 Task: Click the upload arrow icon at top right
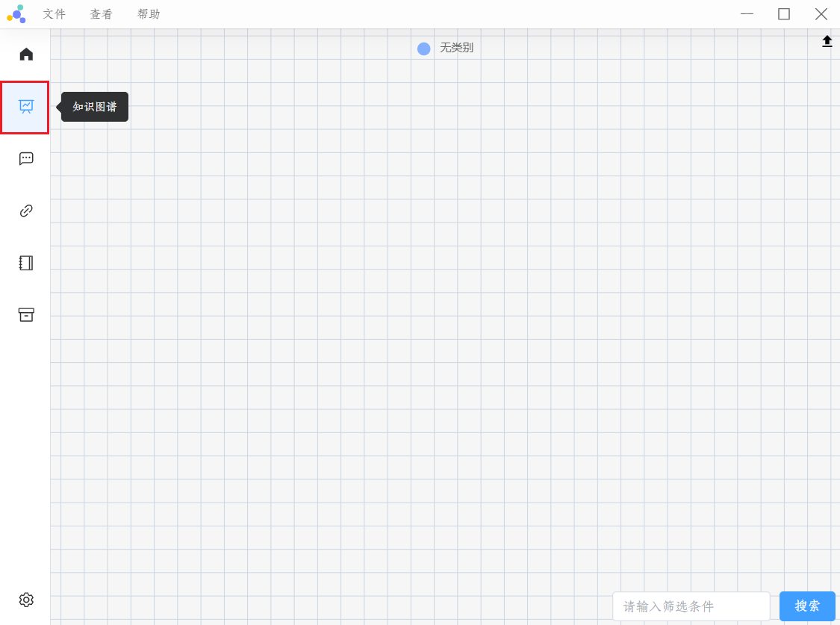827,41
